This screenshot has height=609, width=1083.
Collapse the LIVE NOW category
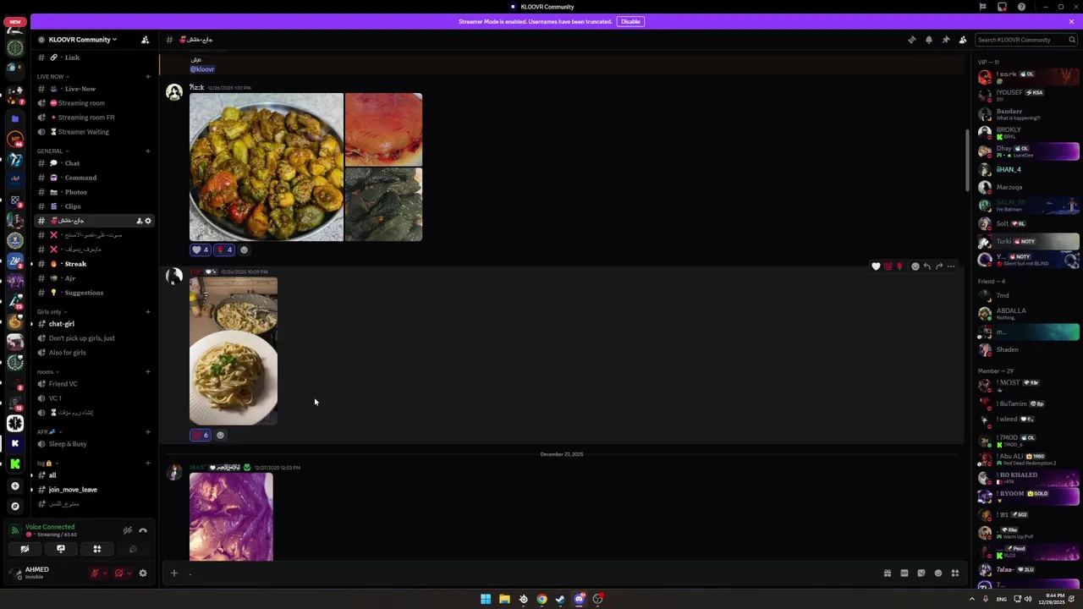(x=52, y=77)
